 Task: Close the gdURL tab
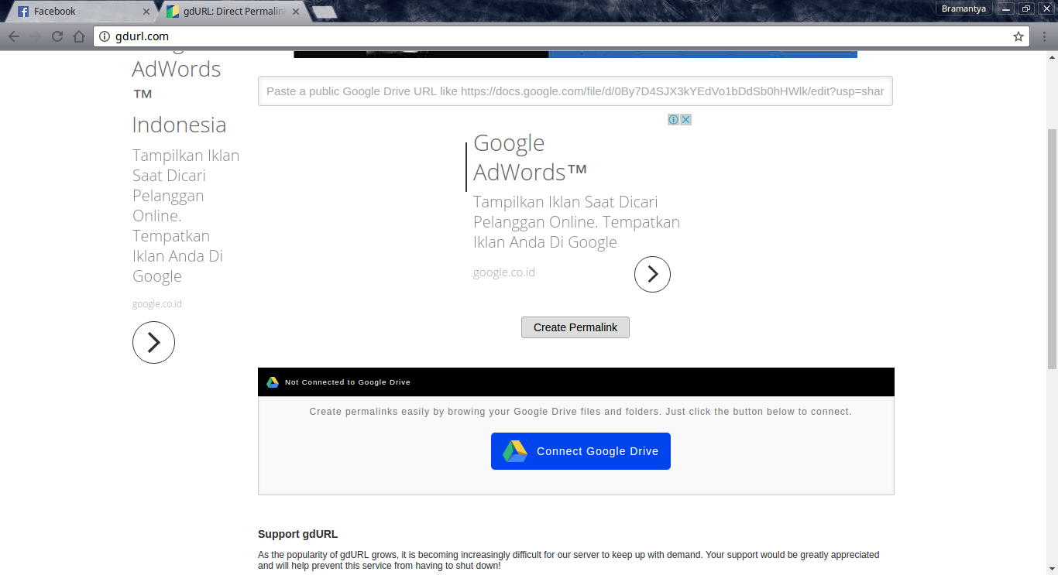pyautogui.click(x=296, y=12)
